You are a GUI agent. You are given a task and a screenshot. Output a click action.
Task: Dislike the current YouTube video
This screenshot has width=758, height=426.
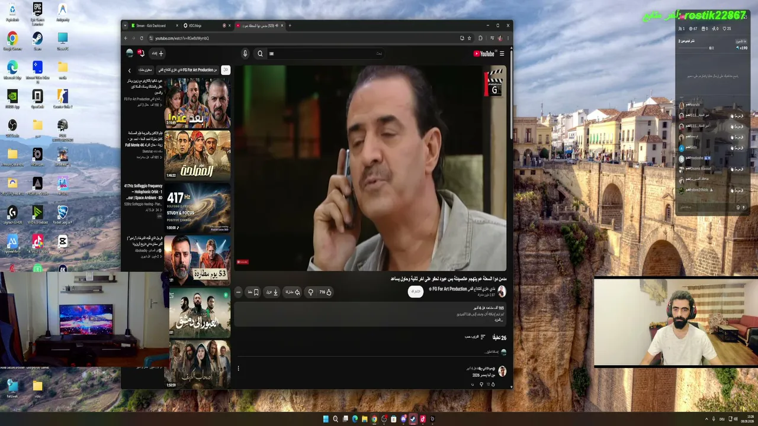[310, 292]
